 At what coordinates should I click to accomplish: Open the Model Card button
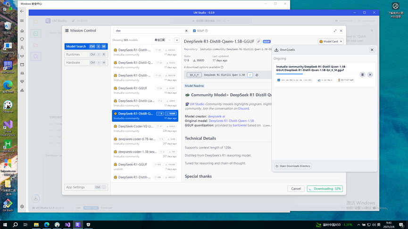[x=331, y=41]
